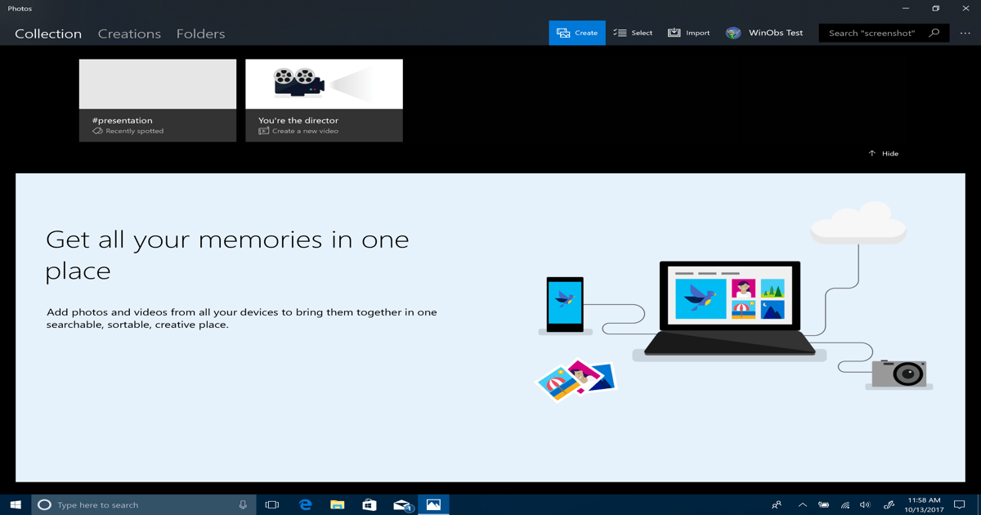The image size is (981, 515).
Task: Switch to the Folders tab
Action: (x=200, y=34)
